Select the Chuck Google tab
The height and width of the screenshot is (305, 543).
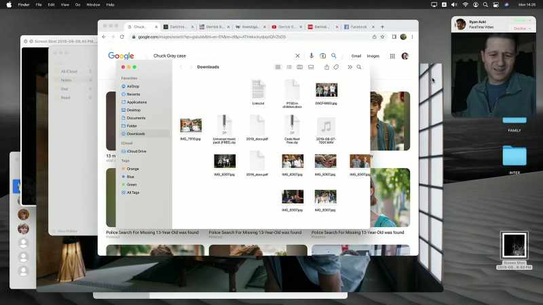tap(143, 26)
